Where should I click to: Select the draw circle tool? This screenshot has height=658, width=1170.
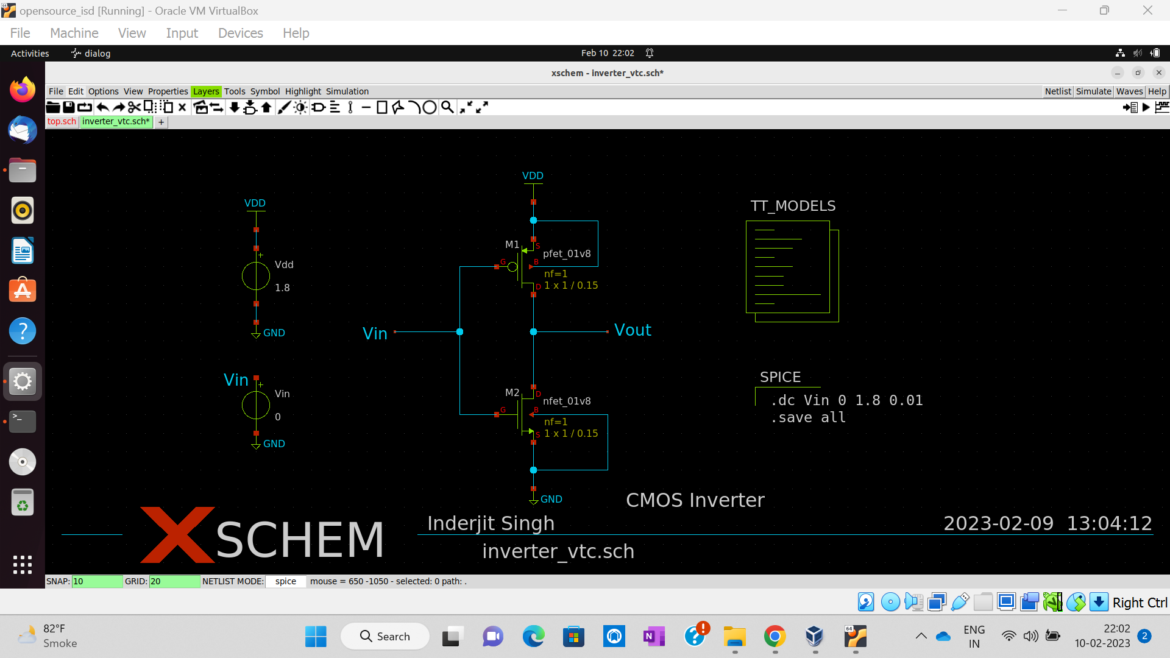pyautogui.click(x=430, y=108)
